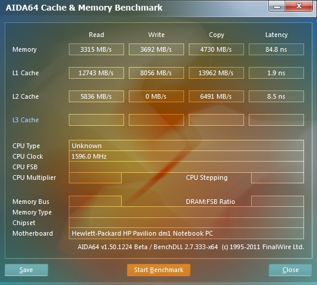Screen dimensions: 317x285
Task: Click the L2 Cache Copy 6491 MB/s field
Action: (x=216, y=96)
